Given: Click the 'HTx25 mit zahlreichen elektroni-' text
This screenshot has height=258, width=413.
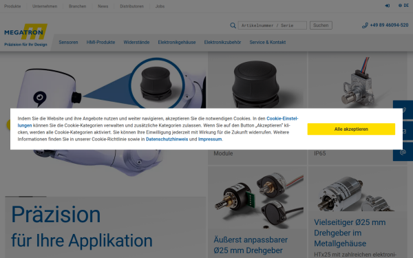Looking at the screenshot, I should 355,255.
